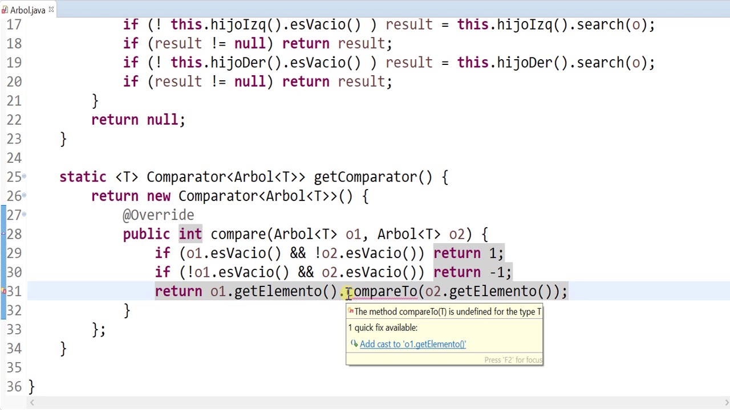
Task: Click line number 36 in the gutter
Action: [14, 387]
